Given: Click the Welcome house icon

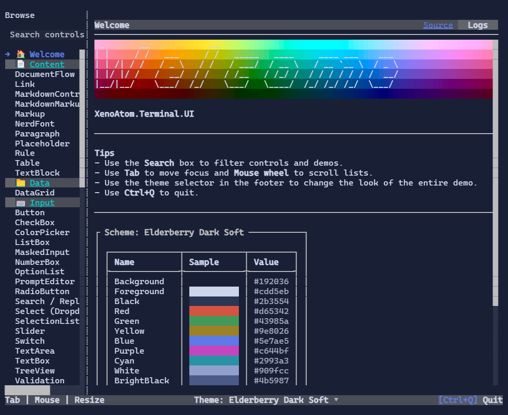Looking at the screenshot, I should click(21, 54).
